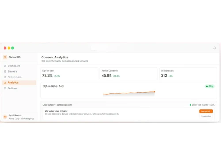The image size is (221, 166).
Task: Click the Preferences list icon
Action: click(x=5, y=77)
